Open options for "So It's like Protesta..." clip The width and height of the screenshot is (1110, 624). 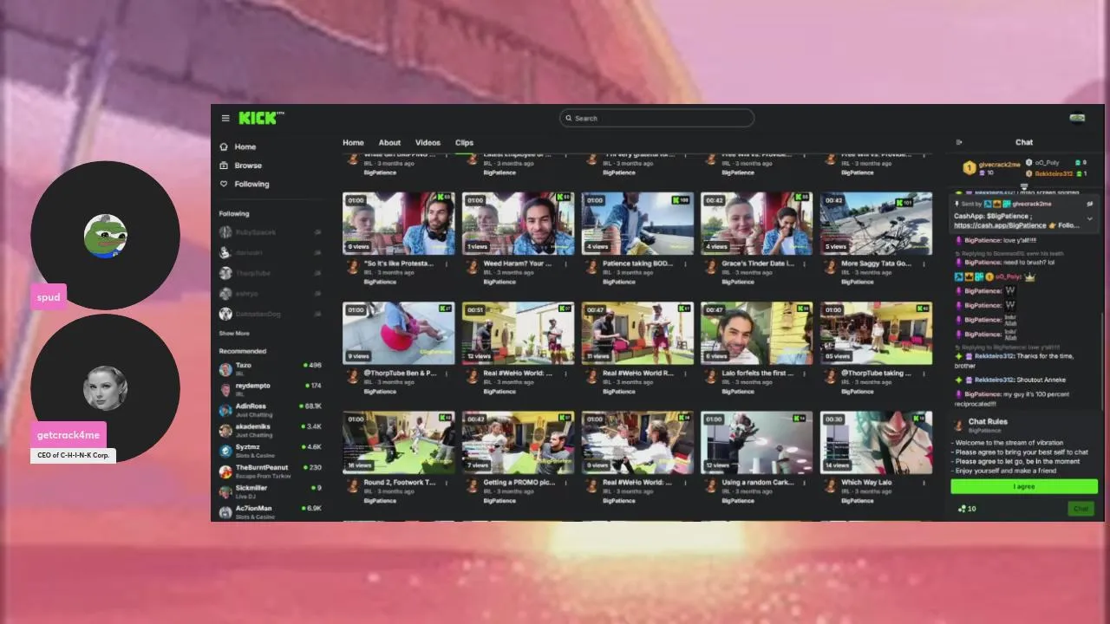pos(447,263)
